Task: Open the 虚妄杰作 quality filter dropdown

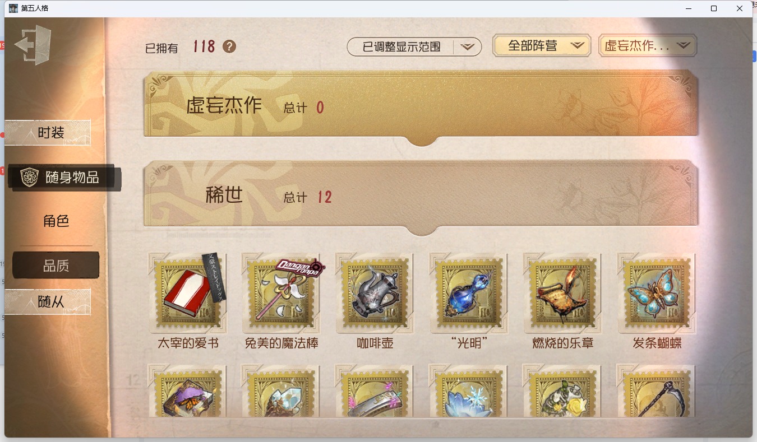Action: tap(648, 46)
